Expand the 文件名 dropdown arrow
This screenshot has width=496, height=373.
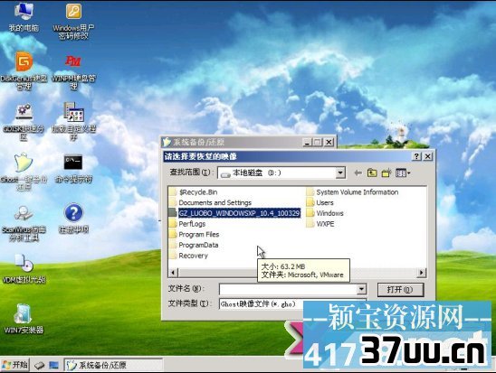[x=361, y=289]
